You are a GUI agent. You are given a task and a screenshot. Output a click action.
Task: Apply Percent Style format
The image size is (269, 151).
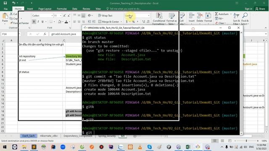tap(133, 22)
